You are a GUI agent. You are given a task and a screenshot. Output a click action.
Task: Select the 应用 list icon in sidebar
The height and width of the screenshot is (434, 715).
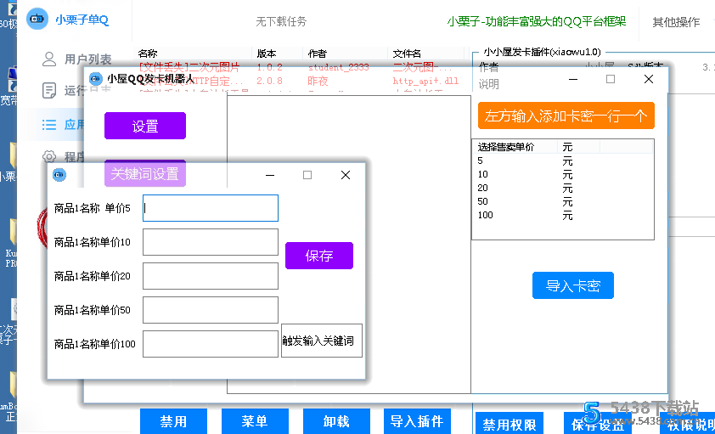click(x=48, y=125)
